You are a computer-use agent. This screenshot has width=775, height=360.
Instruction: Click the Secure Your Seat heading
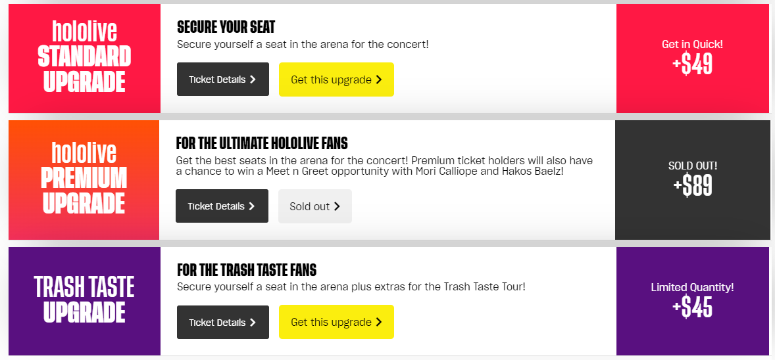click(x=226, y=28)
